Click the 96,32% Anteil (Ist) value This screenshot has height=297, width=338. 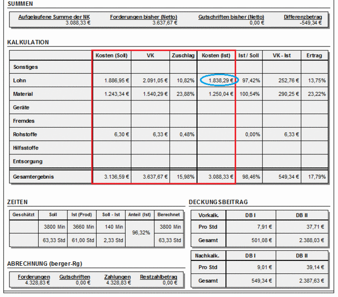(x=141, y=233)
